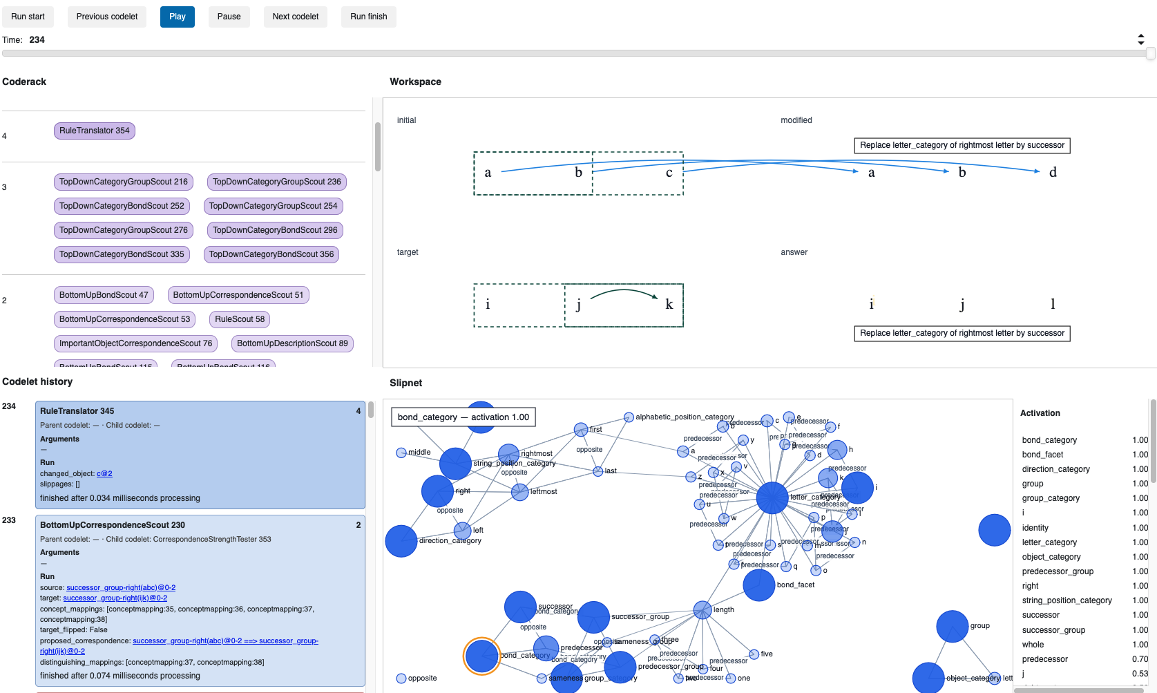Jump to Run finish
The height and width of the screenshot is (693, 1157).
click(x=369, y=17)
